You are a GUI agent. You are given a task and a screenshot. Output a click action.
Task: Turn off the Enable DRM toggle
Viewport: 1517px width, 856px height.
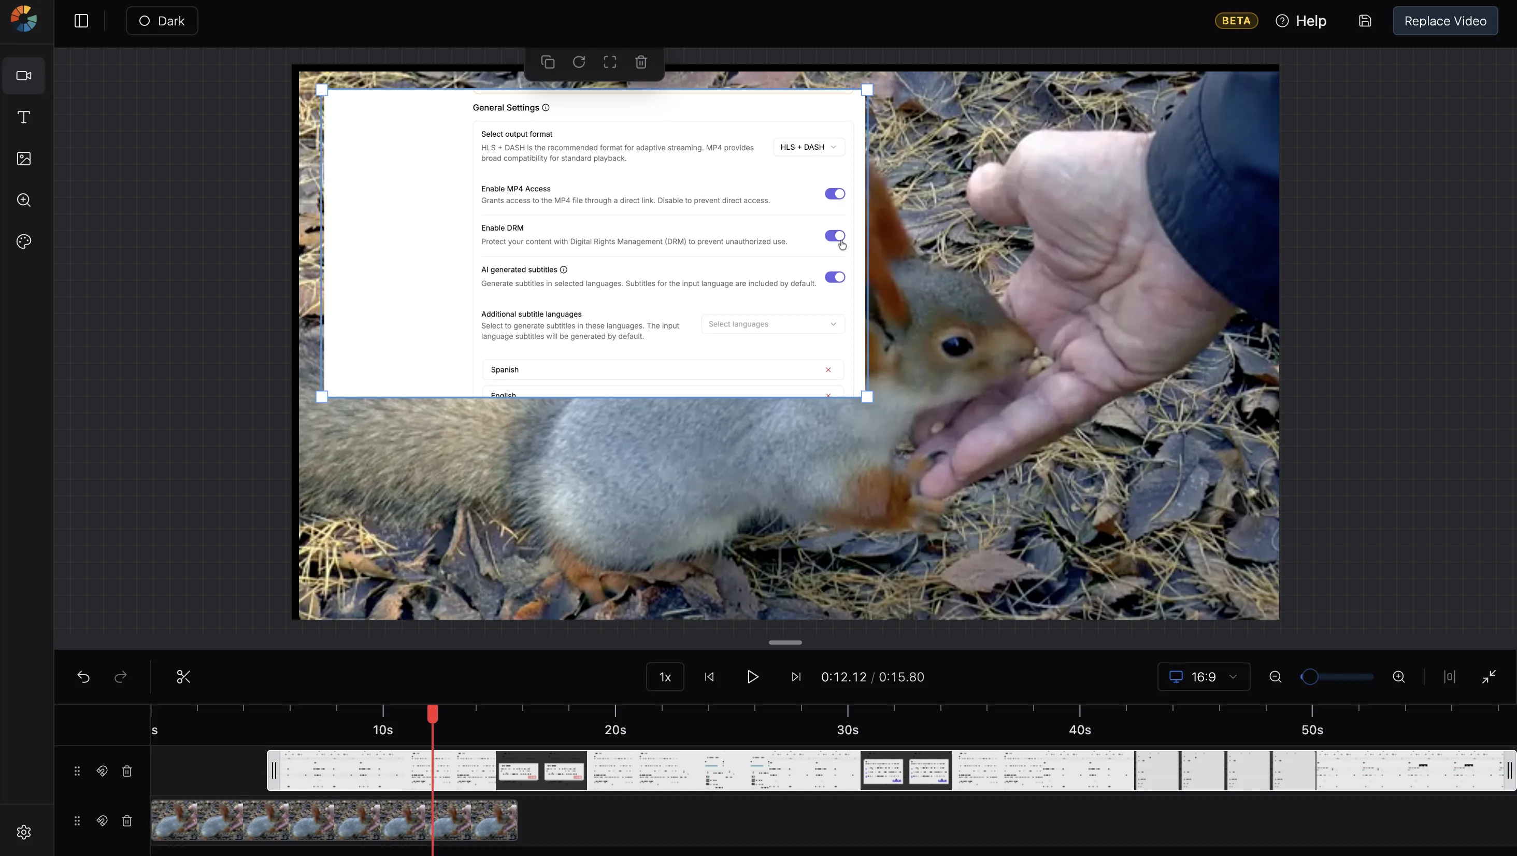coord(835,236)
